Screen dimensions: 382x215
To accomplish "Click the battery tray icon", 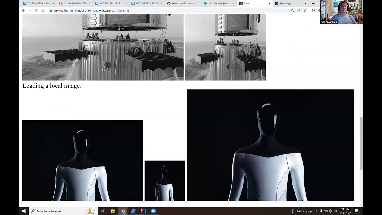I will pos(326,211).
